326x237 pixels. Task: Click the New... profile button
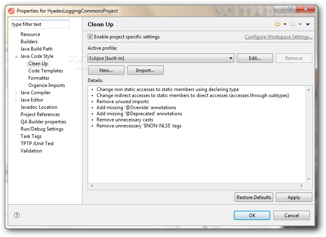point(106,70)
